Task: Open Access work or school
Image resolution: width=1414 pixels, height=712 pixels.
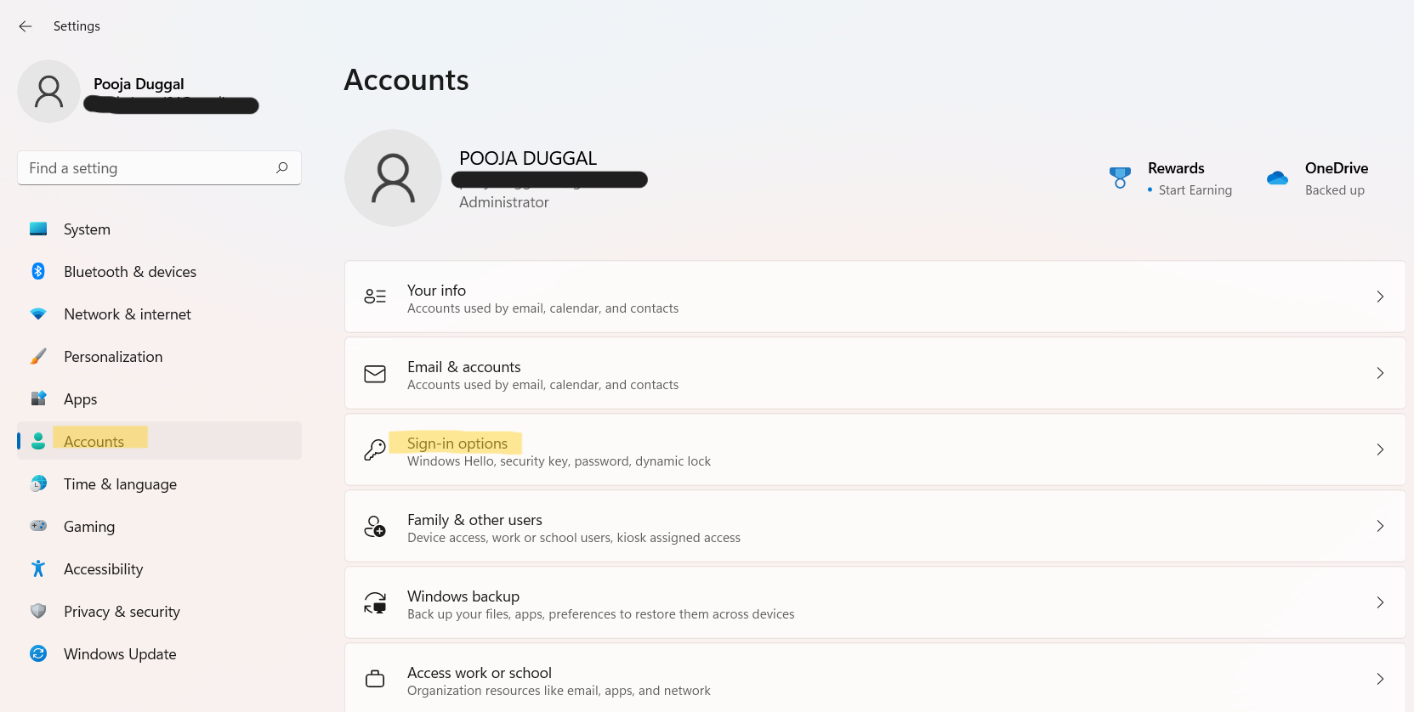Action: pos(480,673)
